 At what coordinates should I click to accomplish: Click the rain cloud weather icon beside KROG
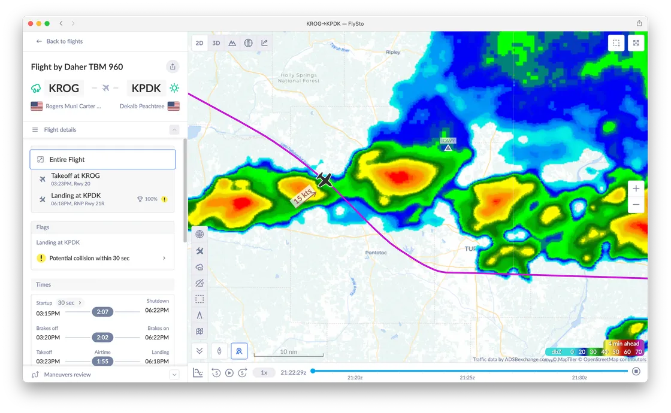36,88
